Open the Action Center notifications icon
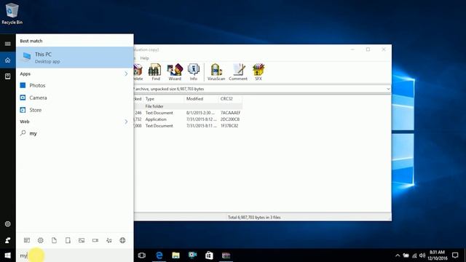 coord(455,255)
